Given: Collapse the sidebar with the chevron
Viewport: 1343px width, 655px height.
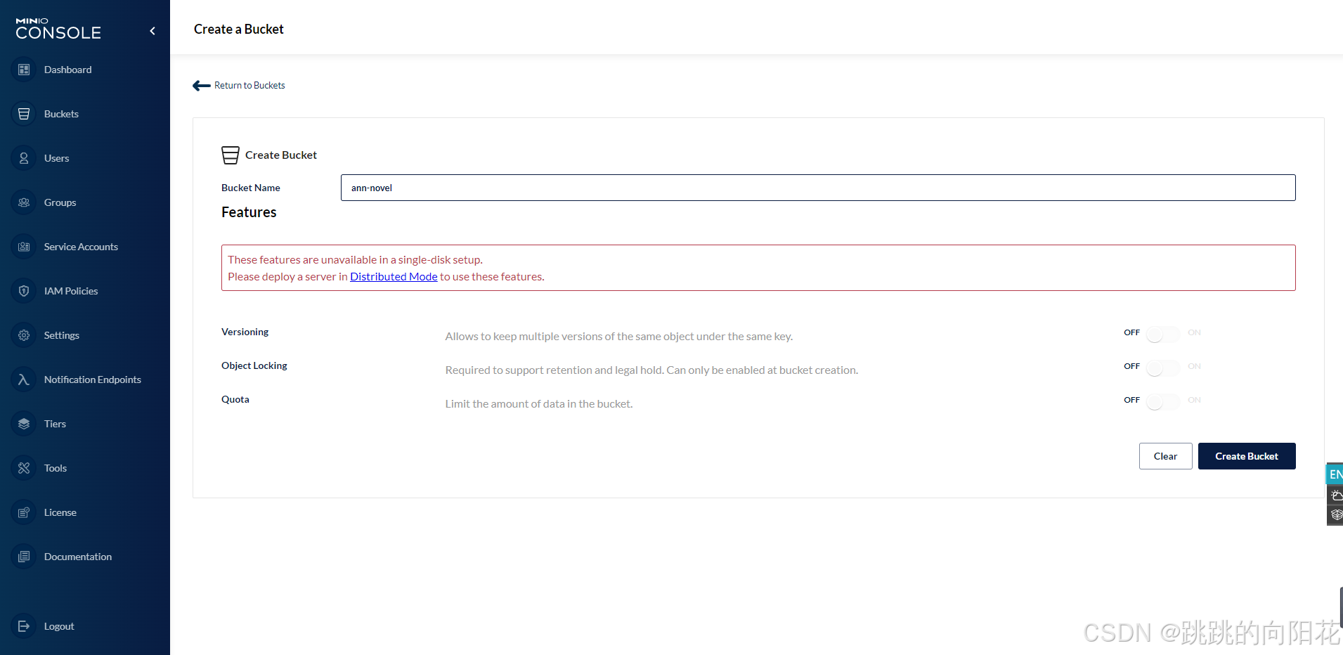Looking at the screenshot, I should (153, 31).
